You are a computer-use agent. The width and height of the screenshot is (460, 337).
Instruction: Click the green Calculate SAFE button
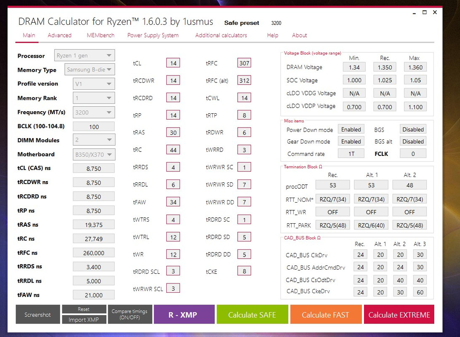[252, 314]
